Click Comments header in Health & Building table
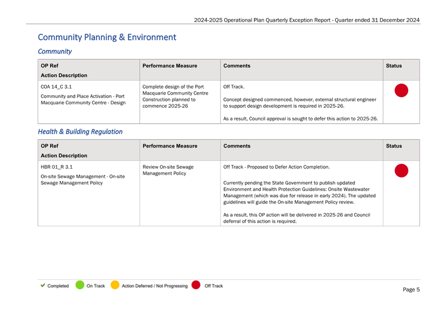This screenshot has height=311, width=441. 237,146
